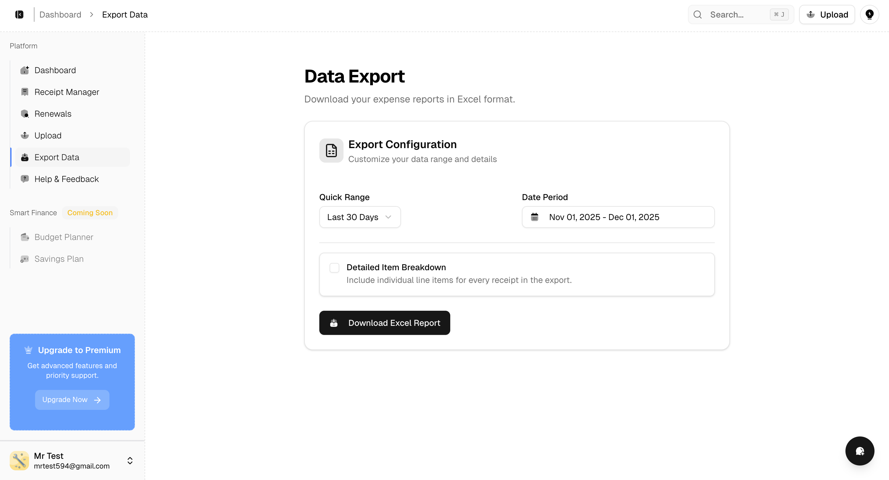This screenshot has height=480, width=889.
Task: Click the Help & Feedback question icon
Action: click(24, 179)
